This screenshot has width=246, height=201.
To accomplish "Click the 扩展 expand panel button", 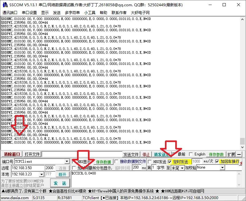I will pyautogui.click(x=231, y=154).
